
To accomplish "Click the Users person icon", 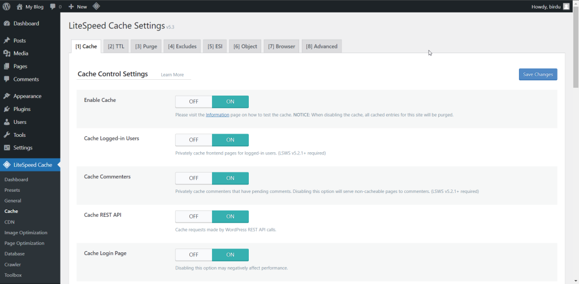I will pyautogui.click(x=7, y=122).
